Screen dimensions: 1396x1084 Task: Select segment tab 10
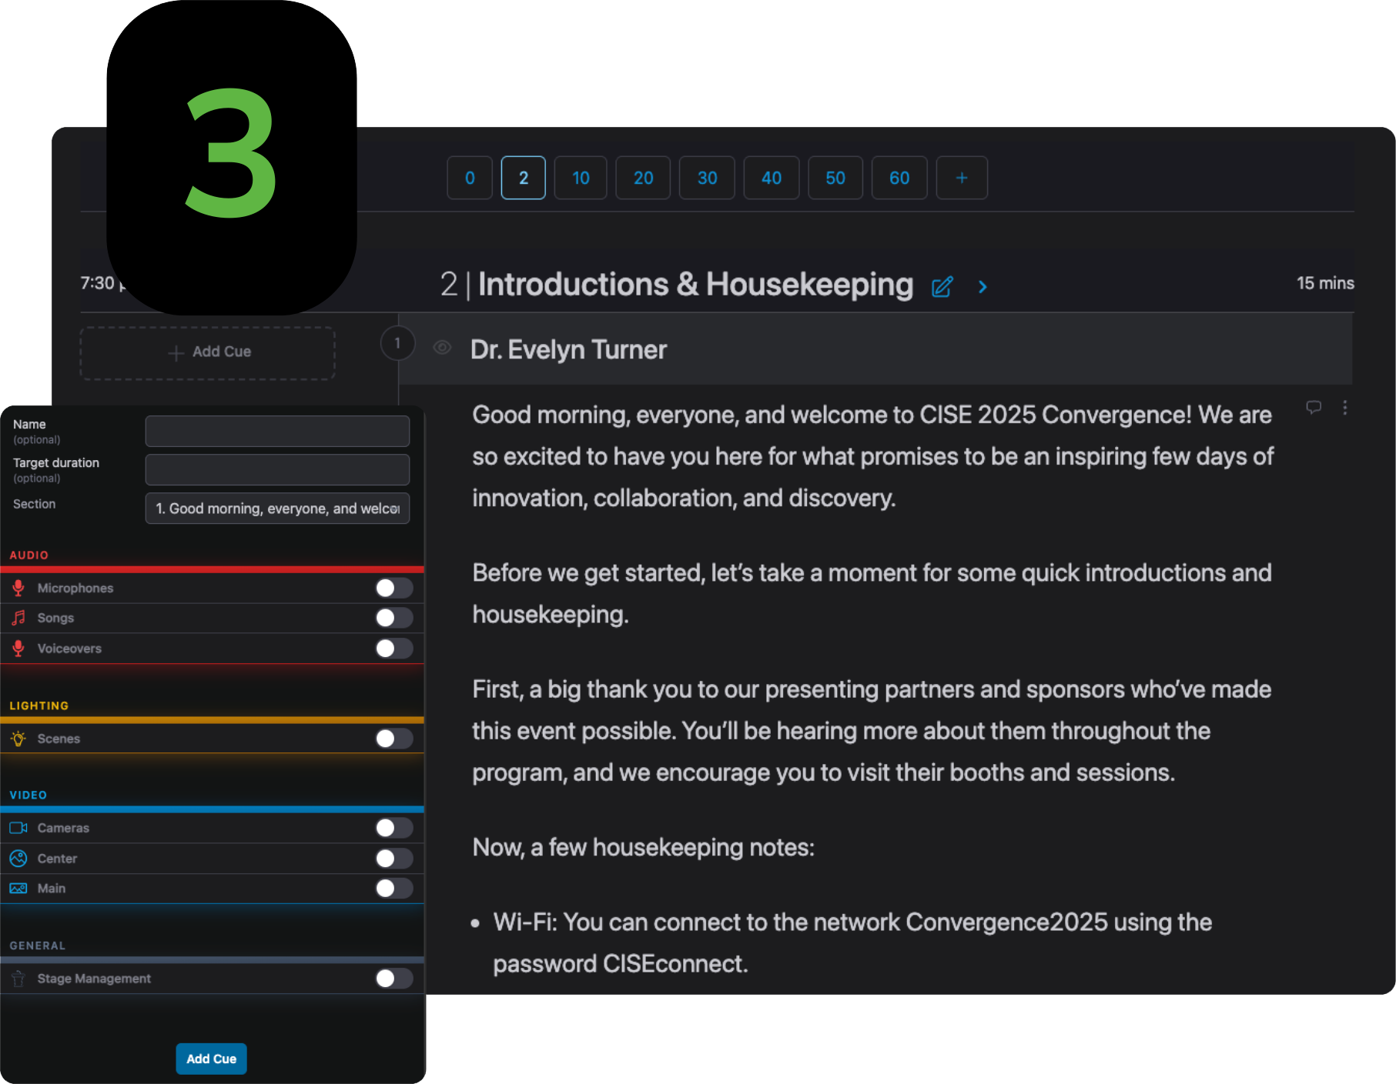[x=581, y=178]
